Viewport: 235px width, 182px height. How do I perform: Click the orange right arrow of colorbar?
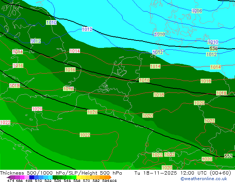click(x=110, y=177)
